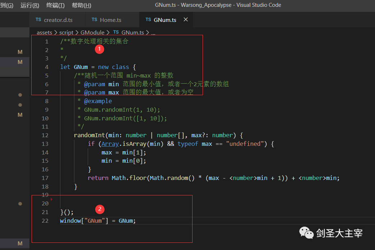The height and width of the screenshot is (250, 375).
Task: Close the GNum.ts tab
Action: point(186,20)
